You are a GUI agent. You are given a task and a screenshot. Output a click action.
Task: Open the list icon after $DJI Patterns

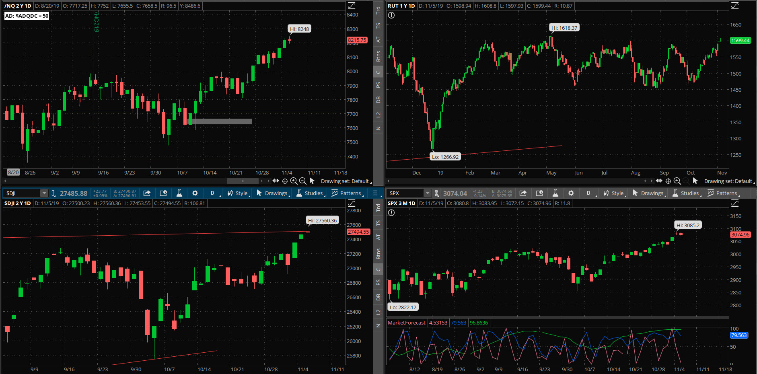tap(375, 193)
